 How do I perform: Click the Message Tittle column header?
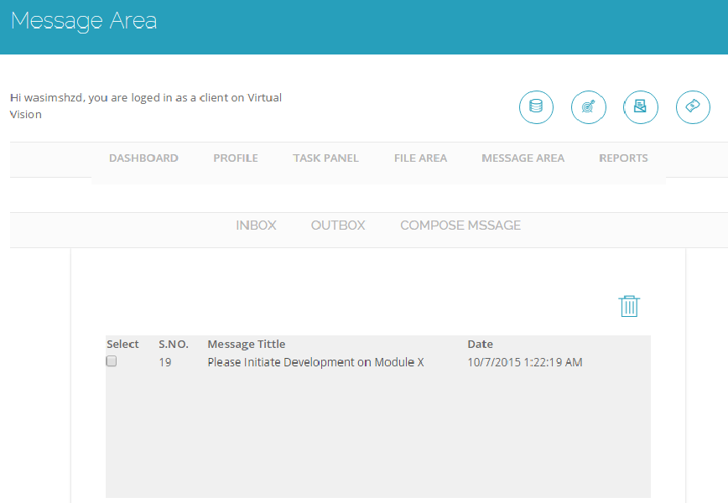coord(246,345)
